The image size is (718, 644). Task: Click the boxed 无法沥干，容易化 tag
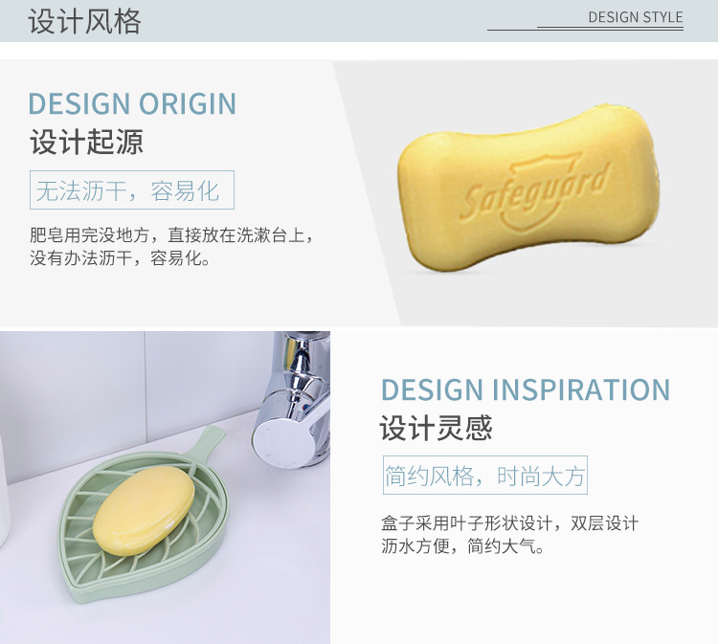tap(132, 190)
